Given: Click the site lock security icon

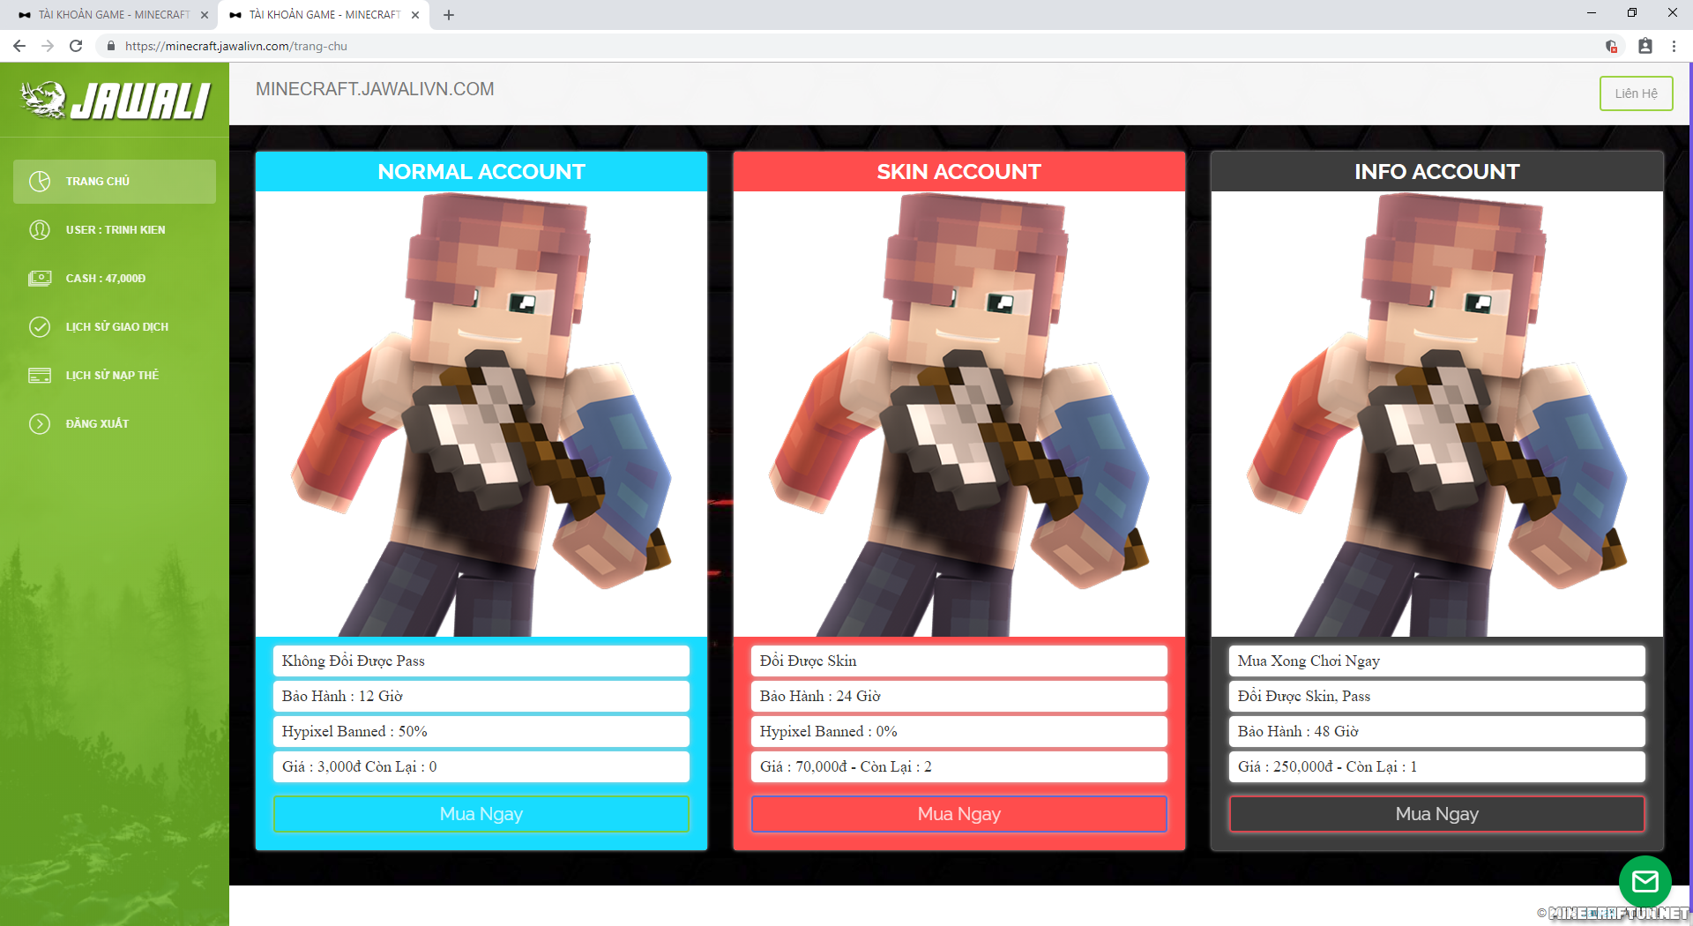Looking at the screenshot, I should point(110,46).
